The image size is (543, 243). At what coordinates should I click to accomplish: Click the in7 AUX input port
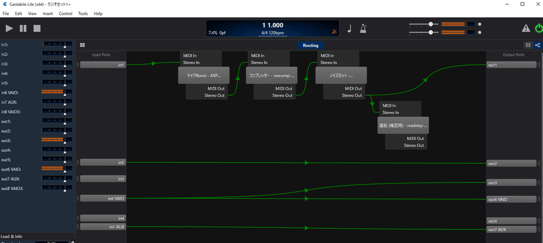click(x=103, y=227)
